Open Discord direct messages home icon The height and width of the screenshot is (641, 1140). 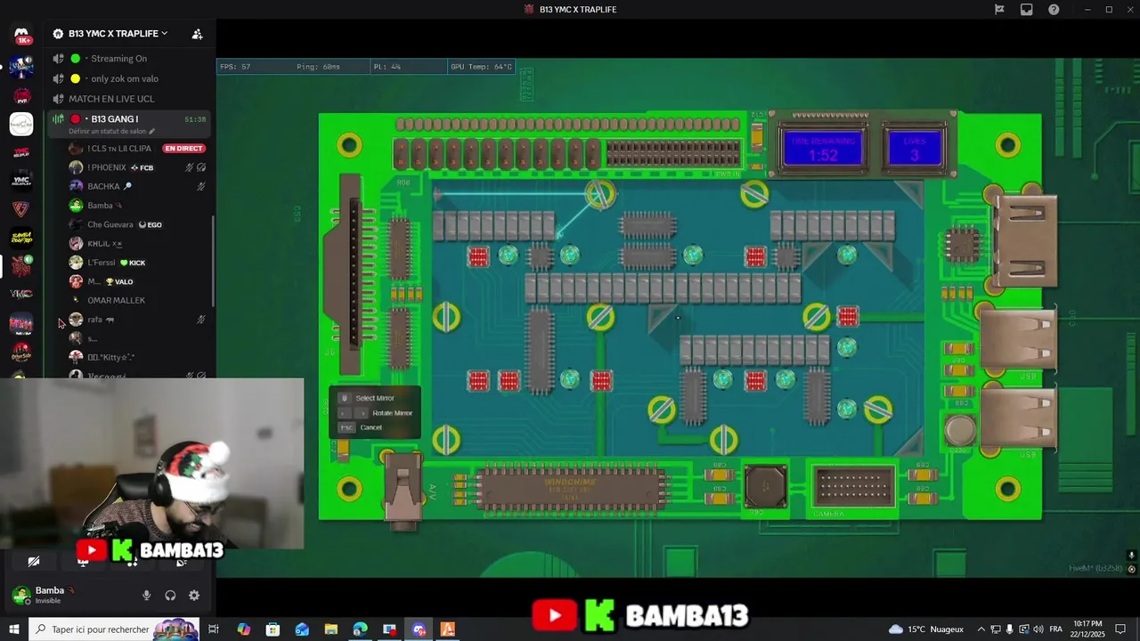pyautogui.click(x=21, y=36)
